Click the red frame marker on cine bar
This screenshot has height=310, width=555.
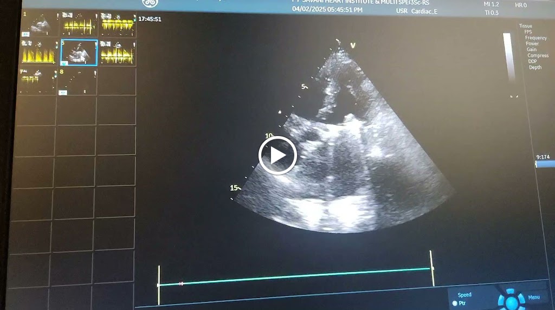click(x=181, y=283)
